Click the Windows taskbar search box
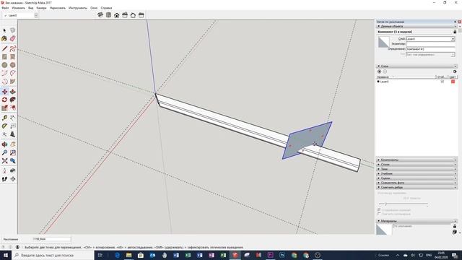462x260 pixels. (53, 255)
